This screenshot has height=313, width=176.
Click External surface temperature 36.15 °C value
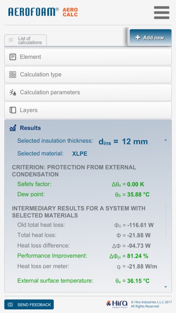132,281
